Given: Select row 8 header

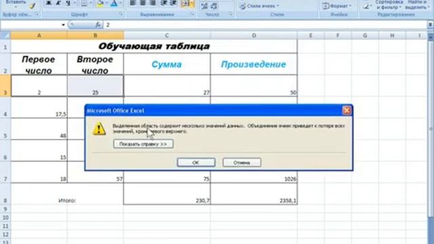Looking at the screenshot, I should [x=5, y=194].
